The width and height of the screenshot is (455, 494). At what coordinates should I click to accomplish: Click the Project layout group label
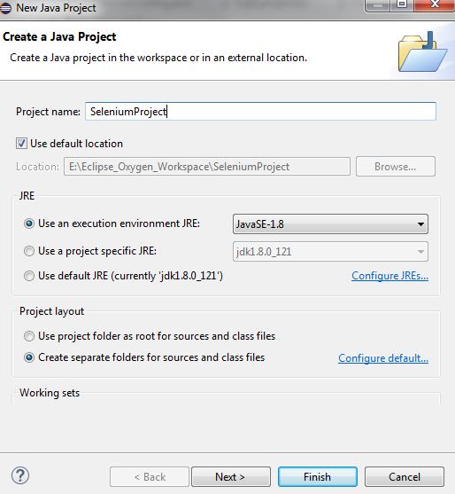point(51,311)
